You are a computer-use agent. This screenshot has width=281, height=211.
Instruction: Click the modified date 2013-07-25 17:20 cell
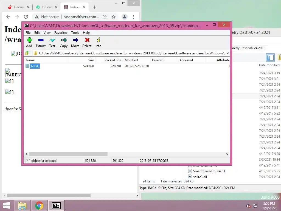[x=137, y=66]
